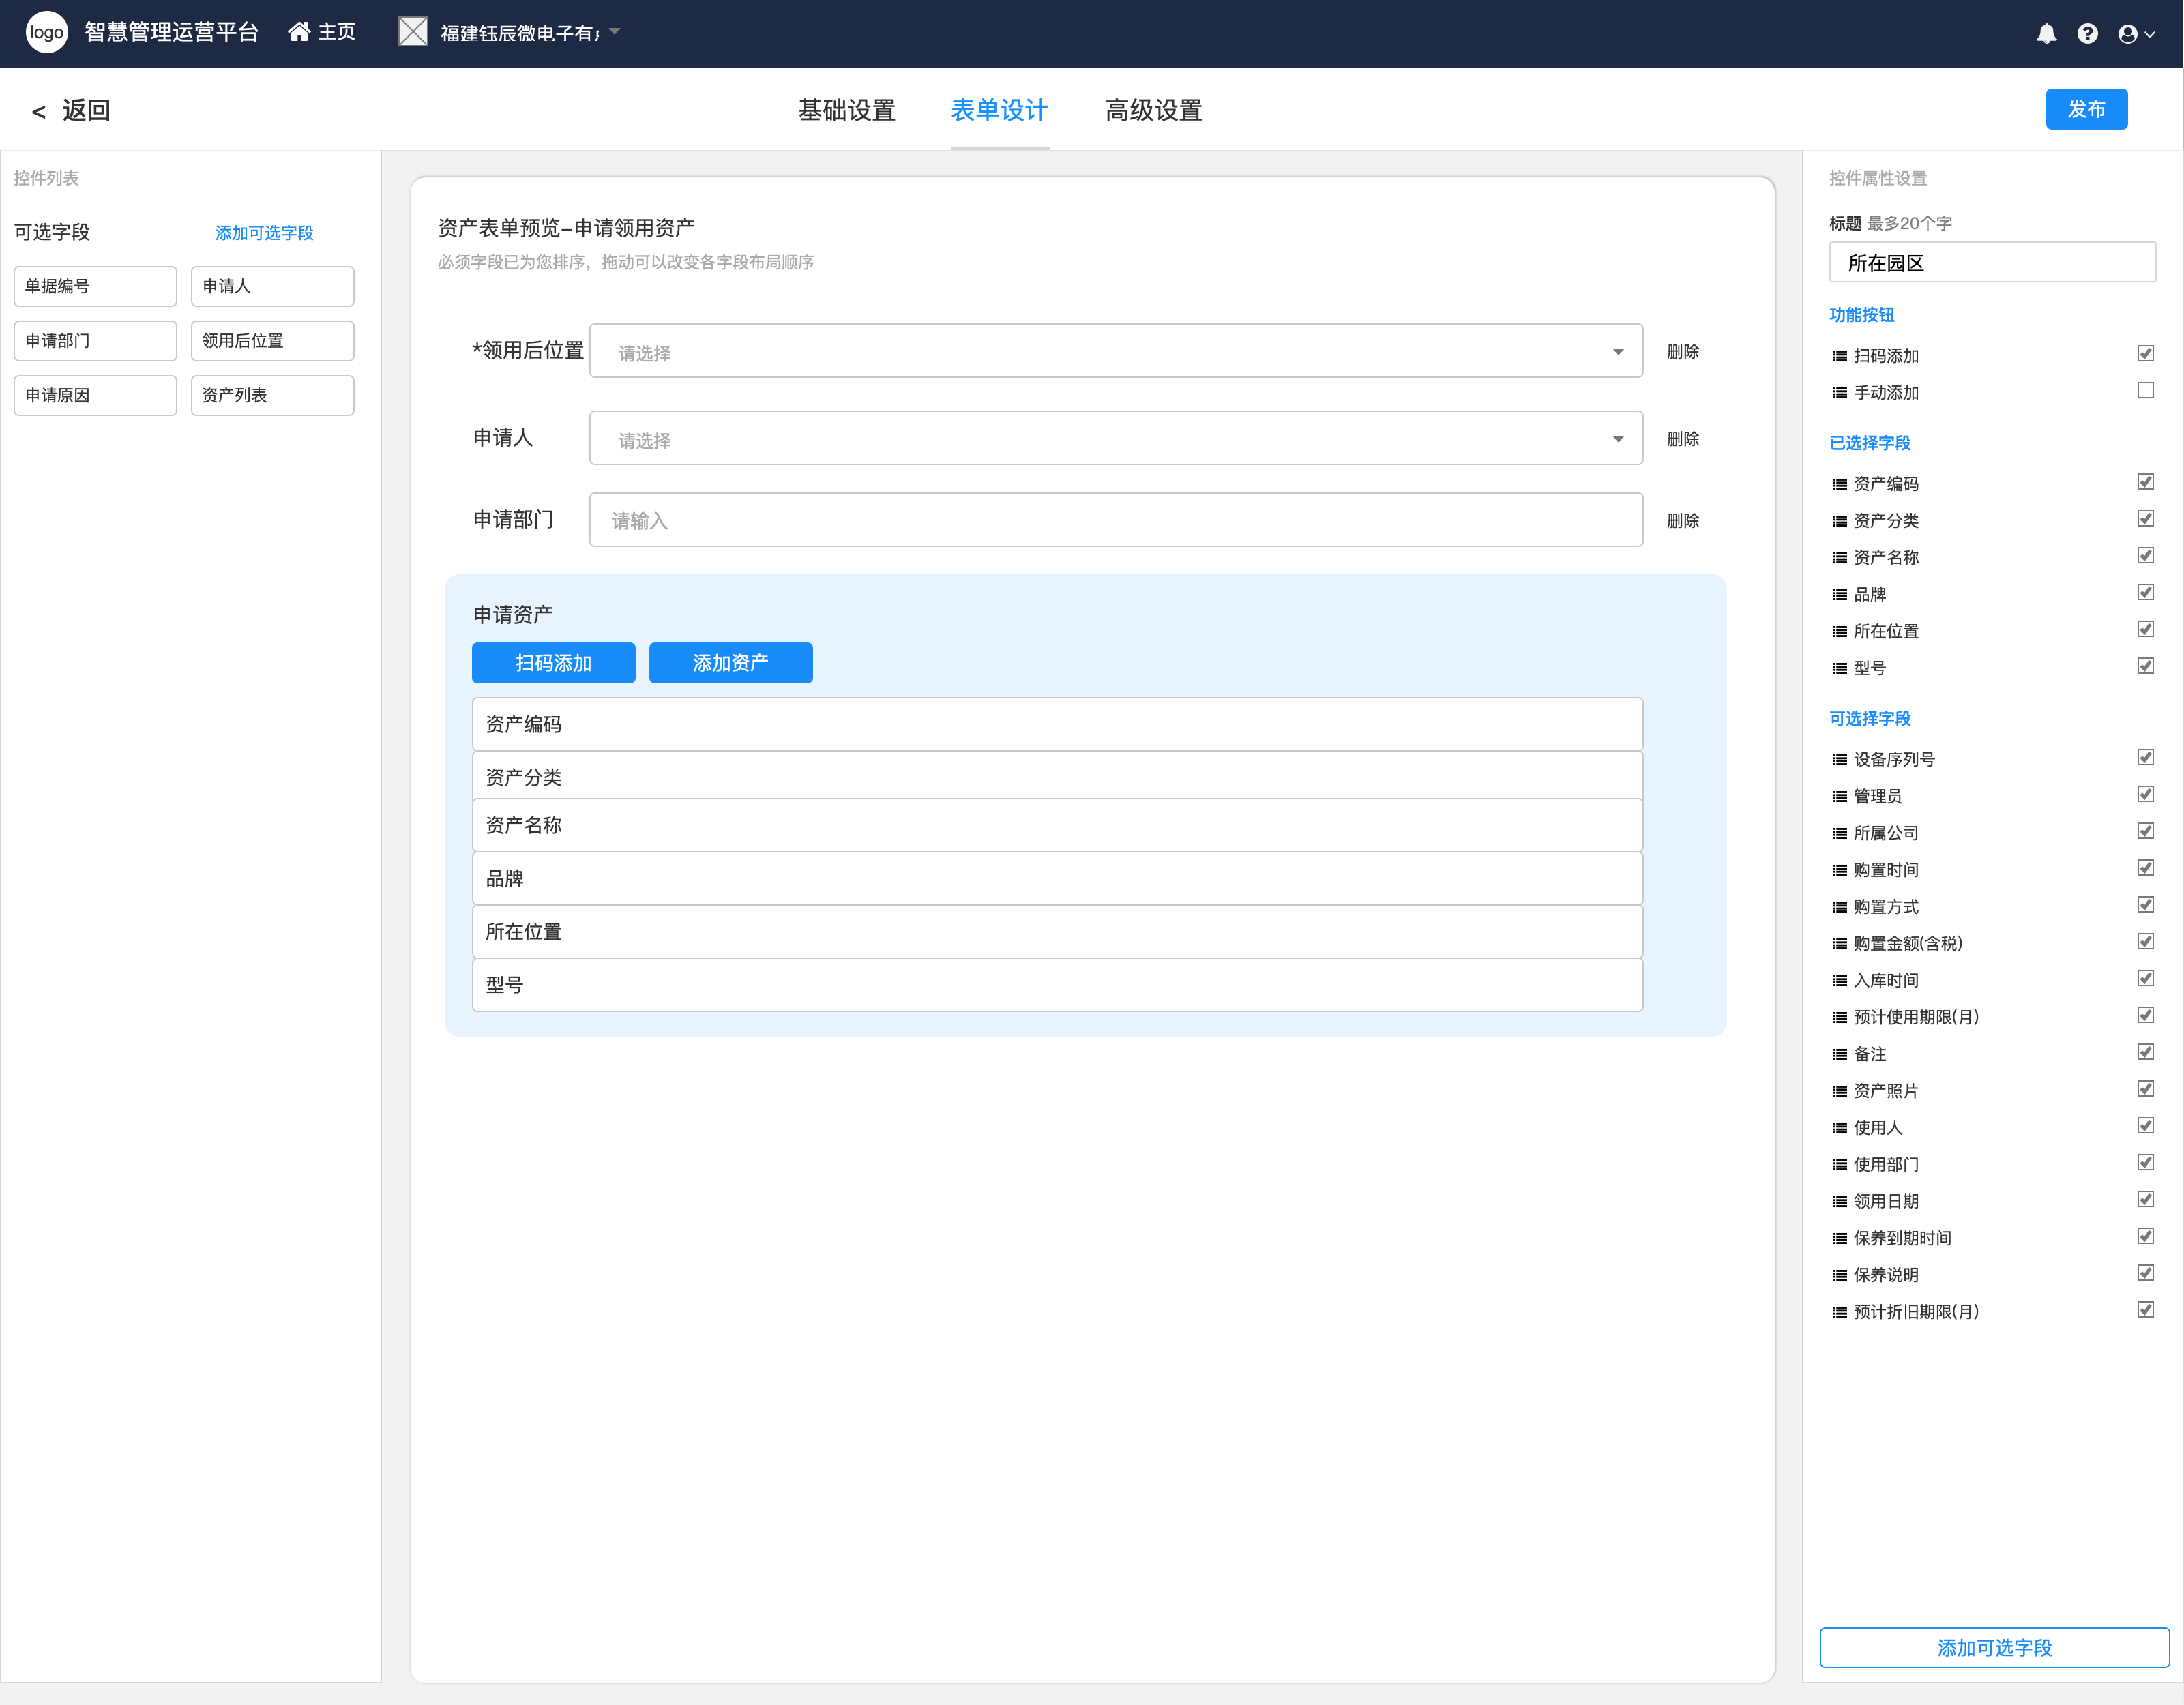This screenshot has width=2184, height=1705.
Task: Click the drag handle icon beside 资产照片
Action: click(x=1839, y=1091)
